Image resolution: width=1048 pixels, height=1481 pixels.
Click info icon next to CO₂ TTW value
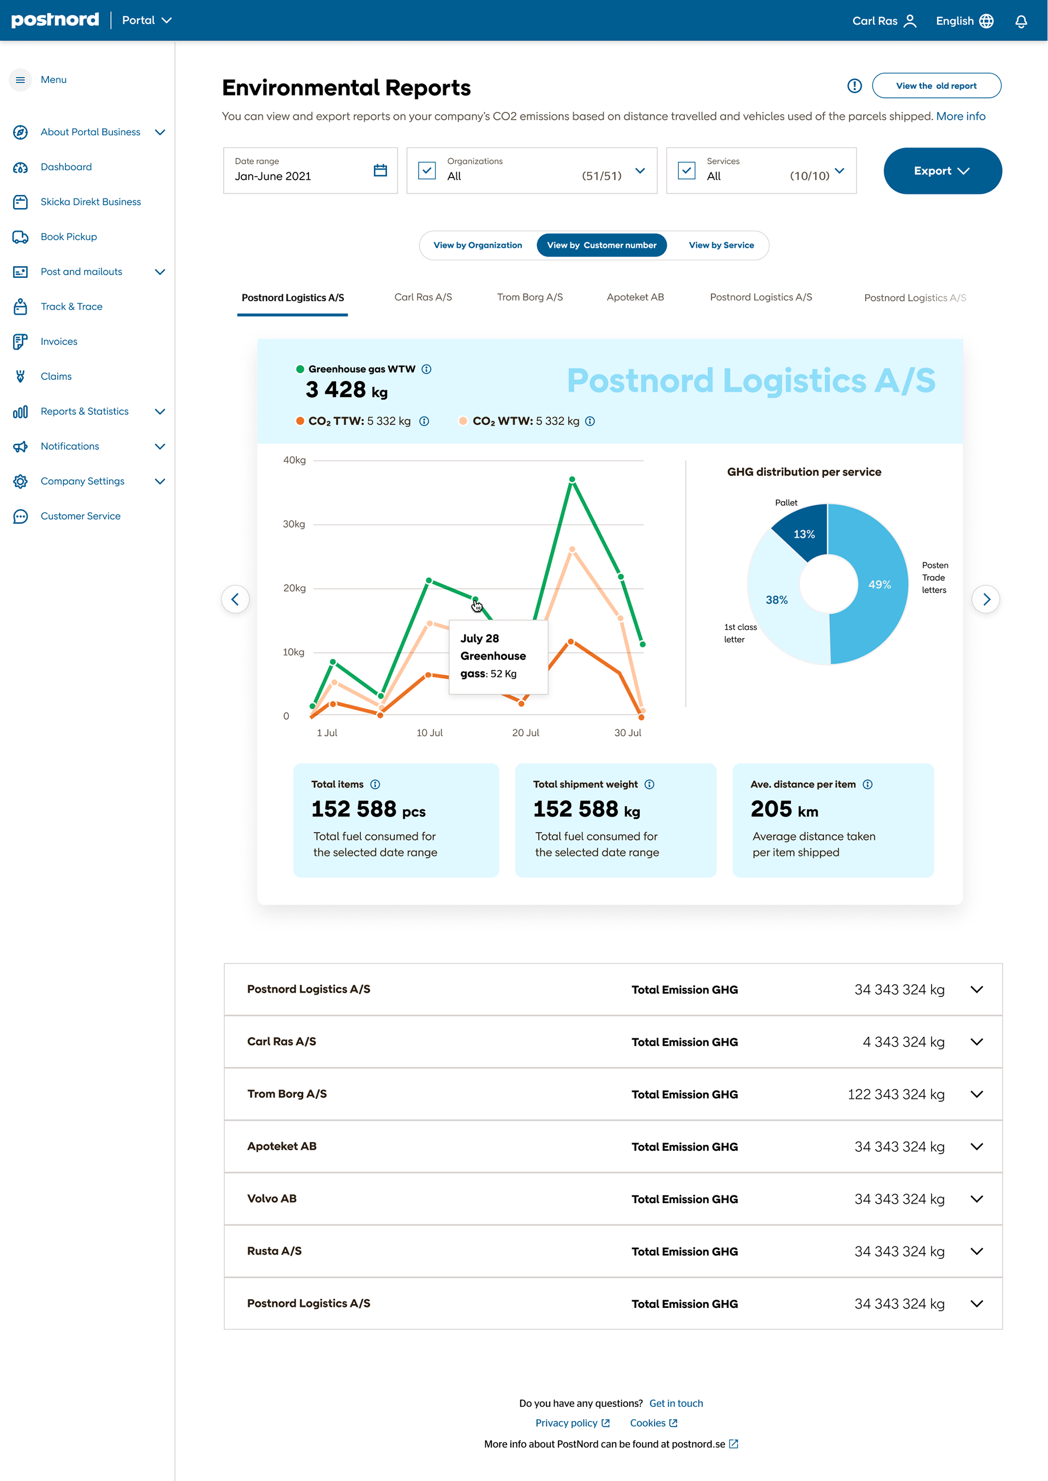[x=424, y=421]
